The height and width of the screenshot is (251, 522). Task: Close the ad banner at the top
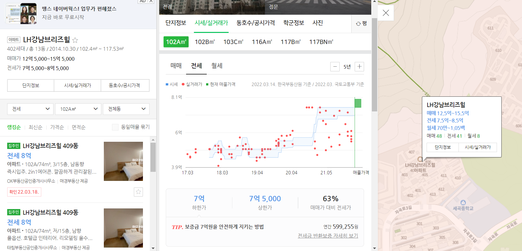151,1
